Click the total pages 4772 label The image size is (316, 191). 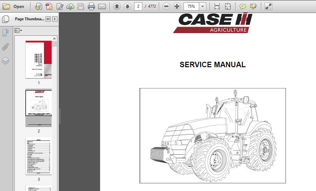152,6
